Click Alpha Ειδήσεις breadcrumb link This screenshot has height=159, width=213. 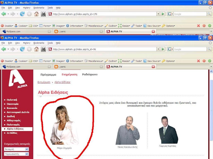(x=62, y=82)
